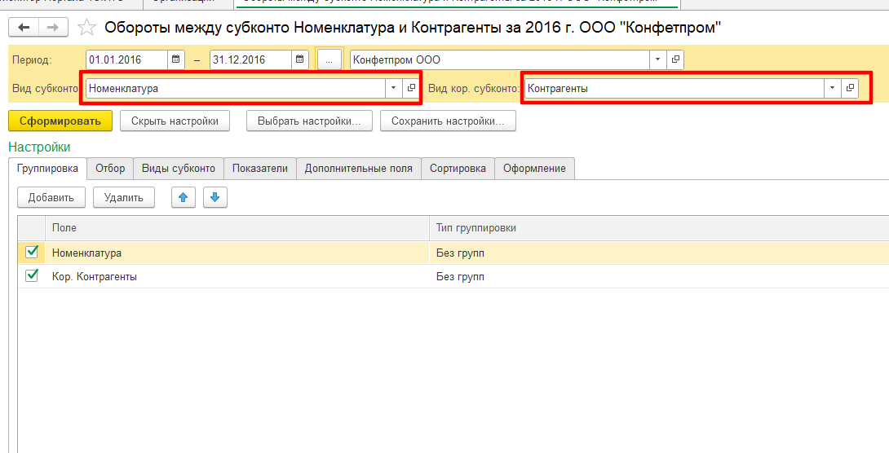889x453 pixels.
Task: Open the Конфетпром ООО organization card
Action: point(675,59)
